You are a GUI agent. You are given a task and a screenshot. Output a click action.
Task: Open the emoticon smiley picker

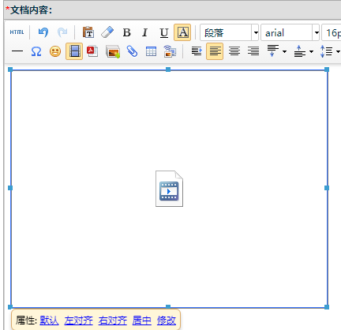[55, 51]
